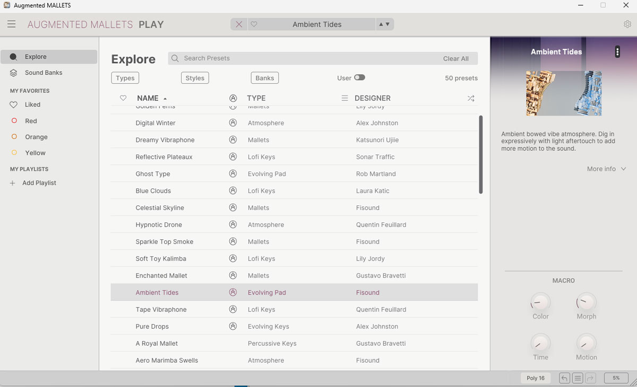Select the Red favorites color tag
637x387 pixels.
tap(31, 121)
